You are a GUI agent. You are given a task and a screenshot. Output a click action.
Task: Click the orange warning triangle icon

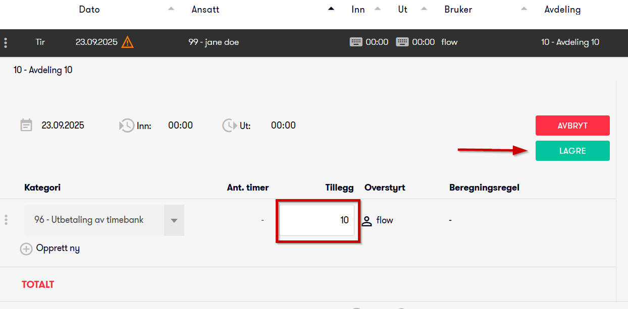(x=128, y=42)
